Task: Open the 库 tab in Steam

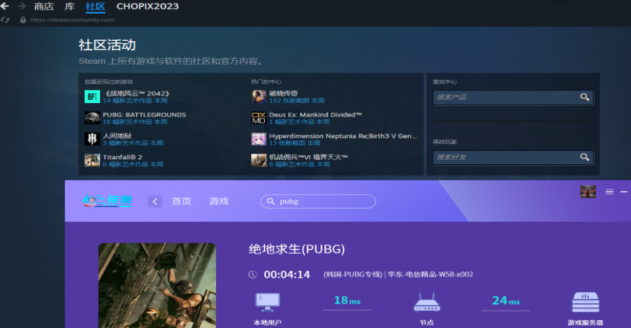Action: coord(70,6)
